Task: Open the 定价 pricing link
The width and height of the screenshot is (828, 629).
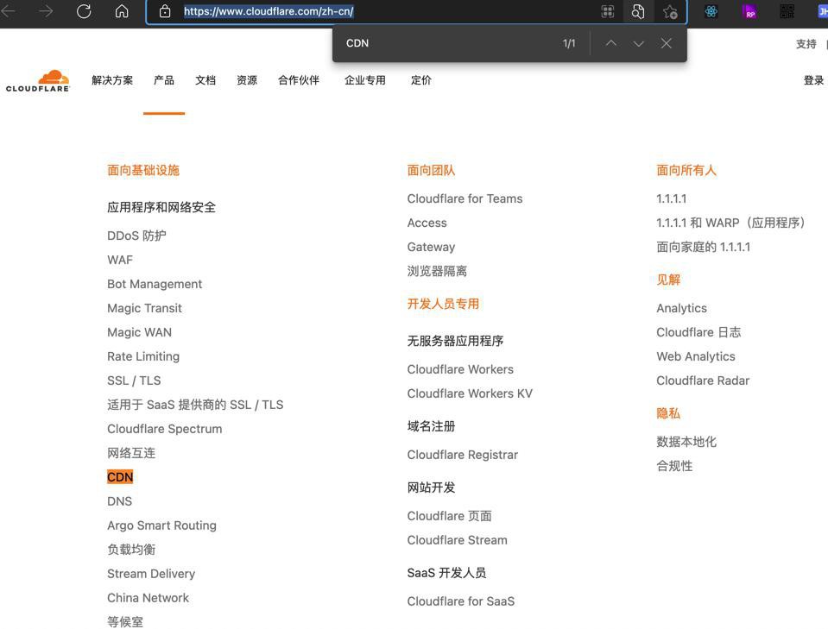Action: (x=420, y=80)
